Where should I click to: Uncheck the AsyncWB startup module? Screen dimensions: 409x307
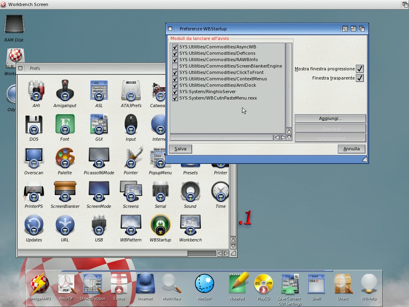(x=175, y=47)
